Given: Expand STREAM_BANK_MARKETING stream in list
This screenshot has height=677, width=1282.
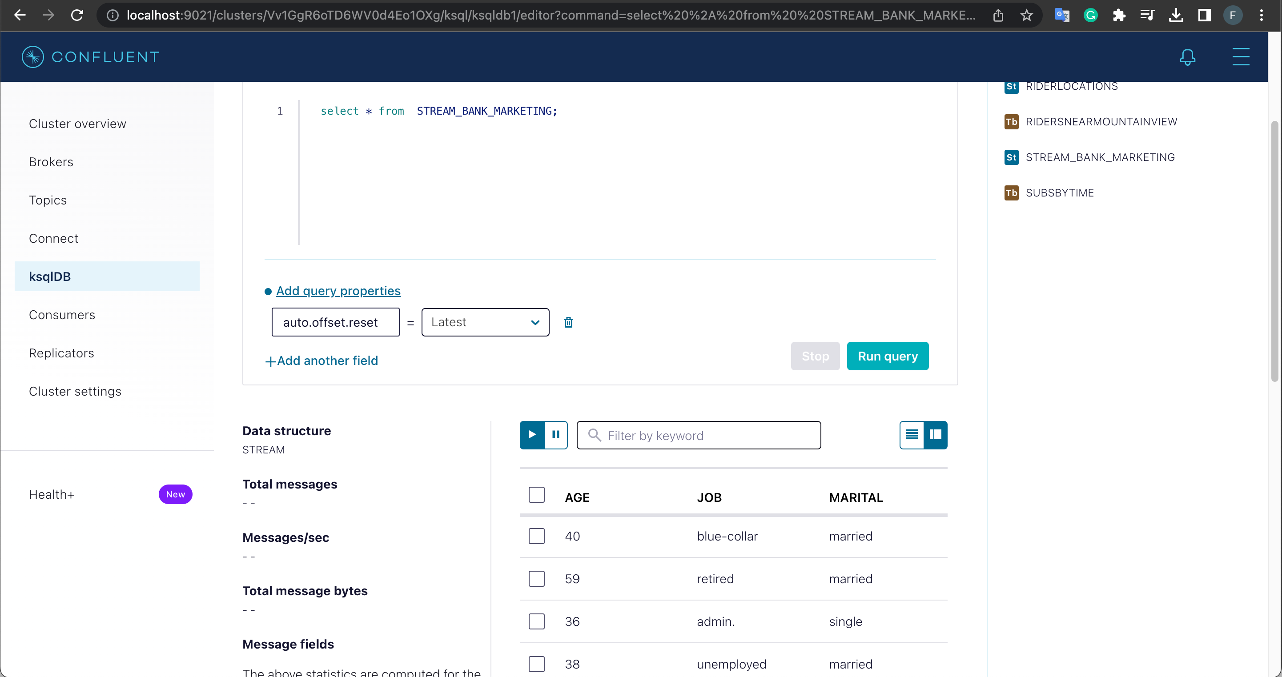Looking at the screenshot, I should pos(1100,158).
